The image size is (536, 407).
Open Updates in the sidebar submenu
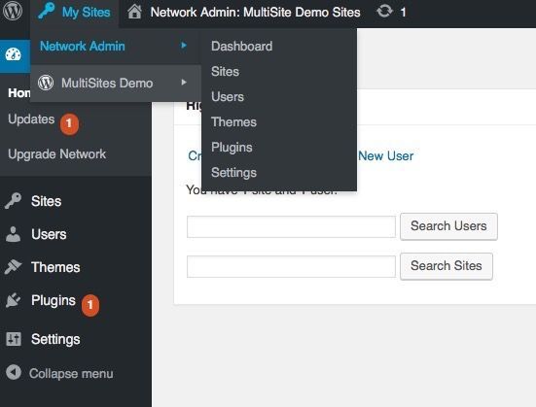tap(31, 119)
